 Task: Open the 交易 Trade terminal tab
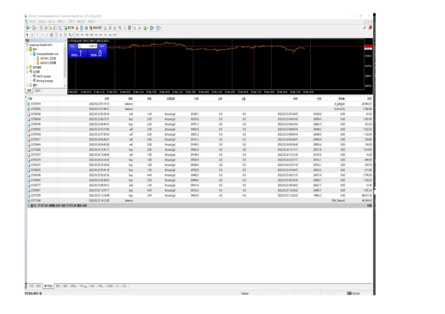coord(31,286)
